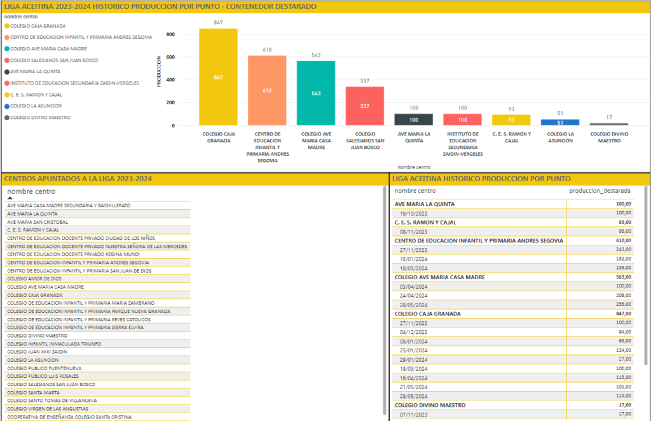
Task: Select the teal COLEGIO AVE MARIA CASA MADRE legend dot
Action: pos(6,48)
